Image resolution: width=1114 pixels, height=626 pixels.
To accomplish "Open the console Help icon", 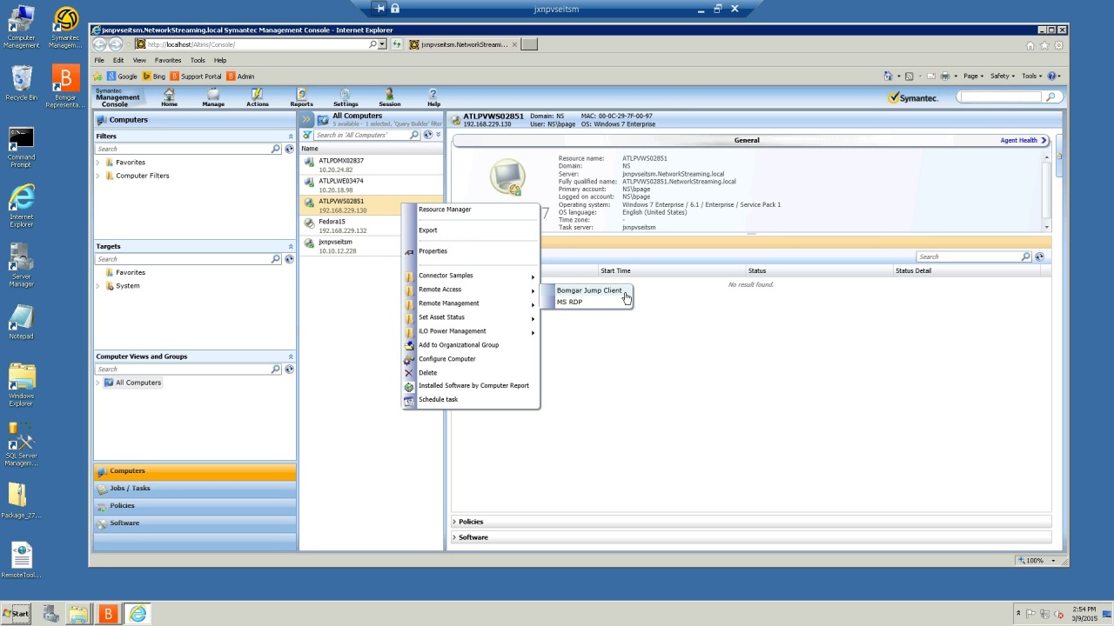I will (433, 97).
